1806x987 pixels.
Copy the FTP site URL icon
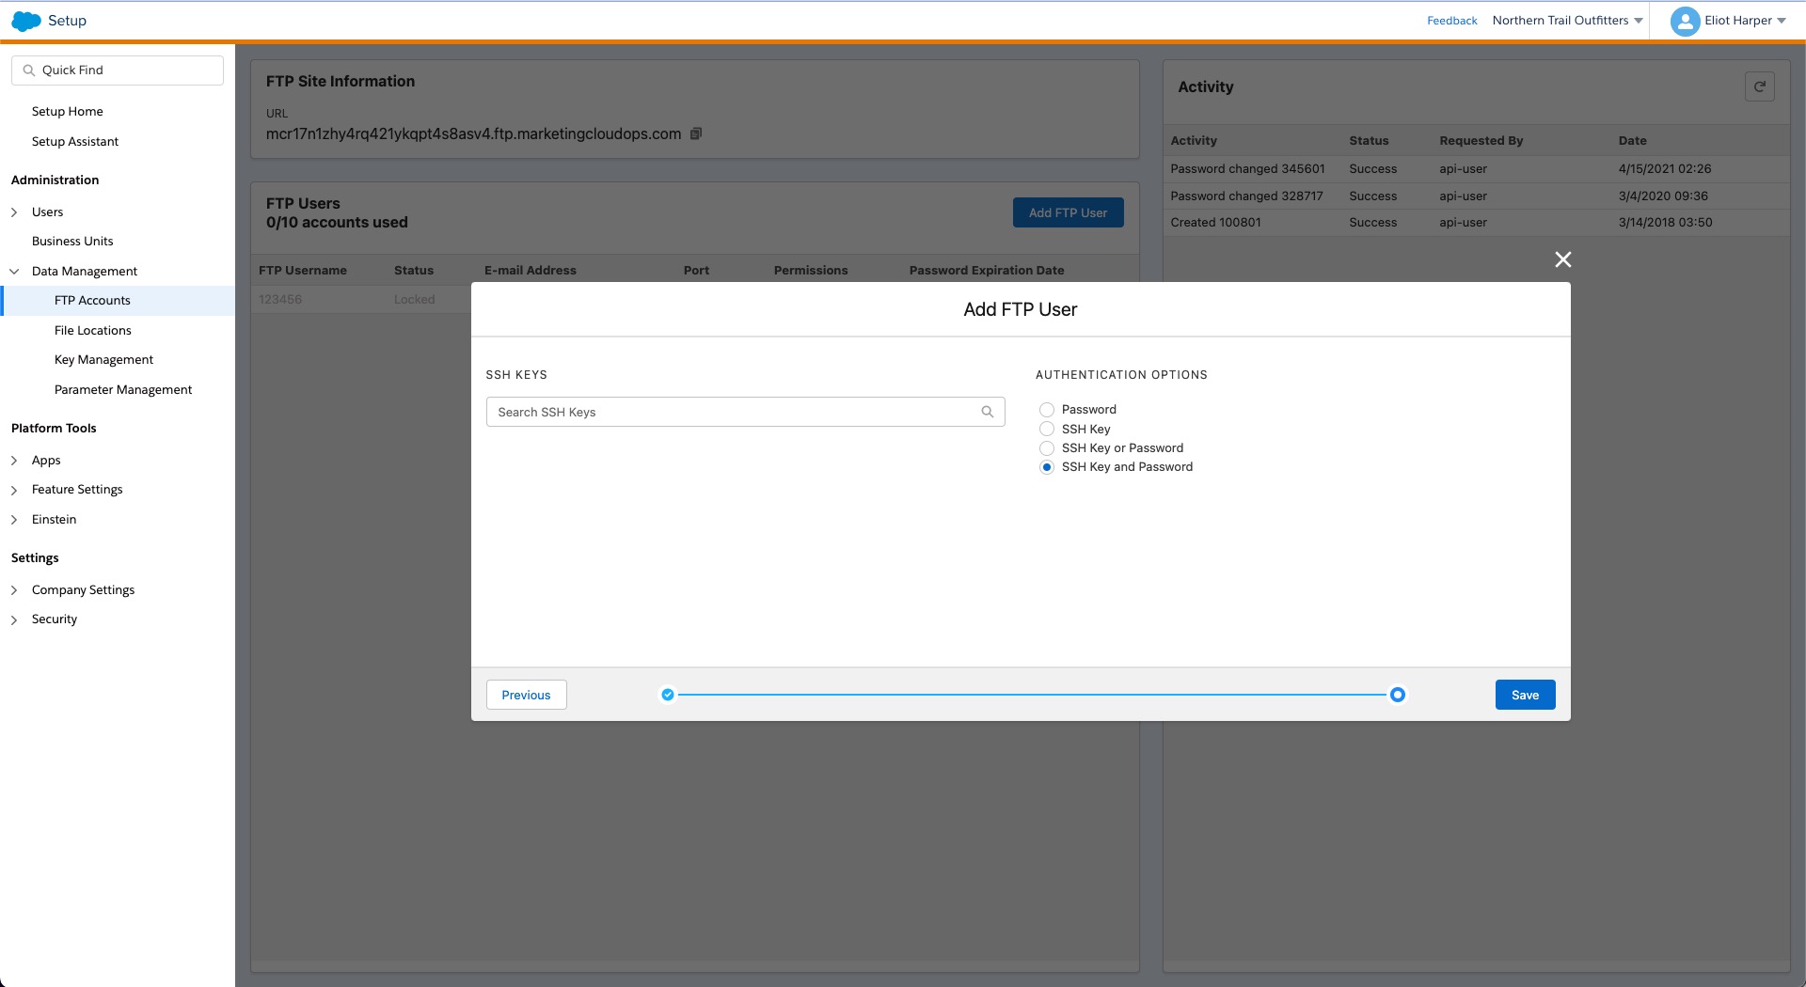(x=696, y=133)
